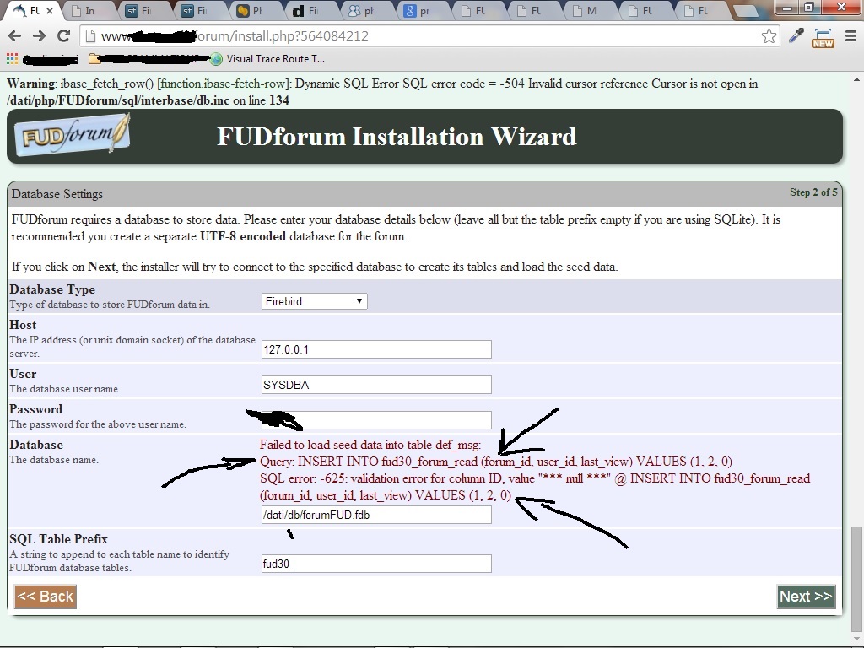Click the scrollbar up arrow
This screenshot has height=648, width=864.
click(856, 80)
